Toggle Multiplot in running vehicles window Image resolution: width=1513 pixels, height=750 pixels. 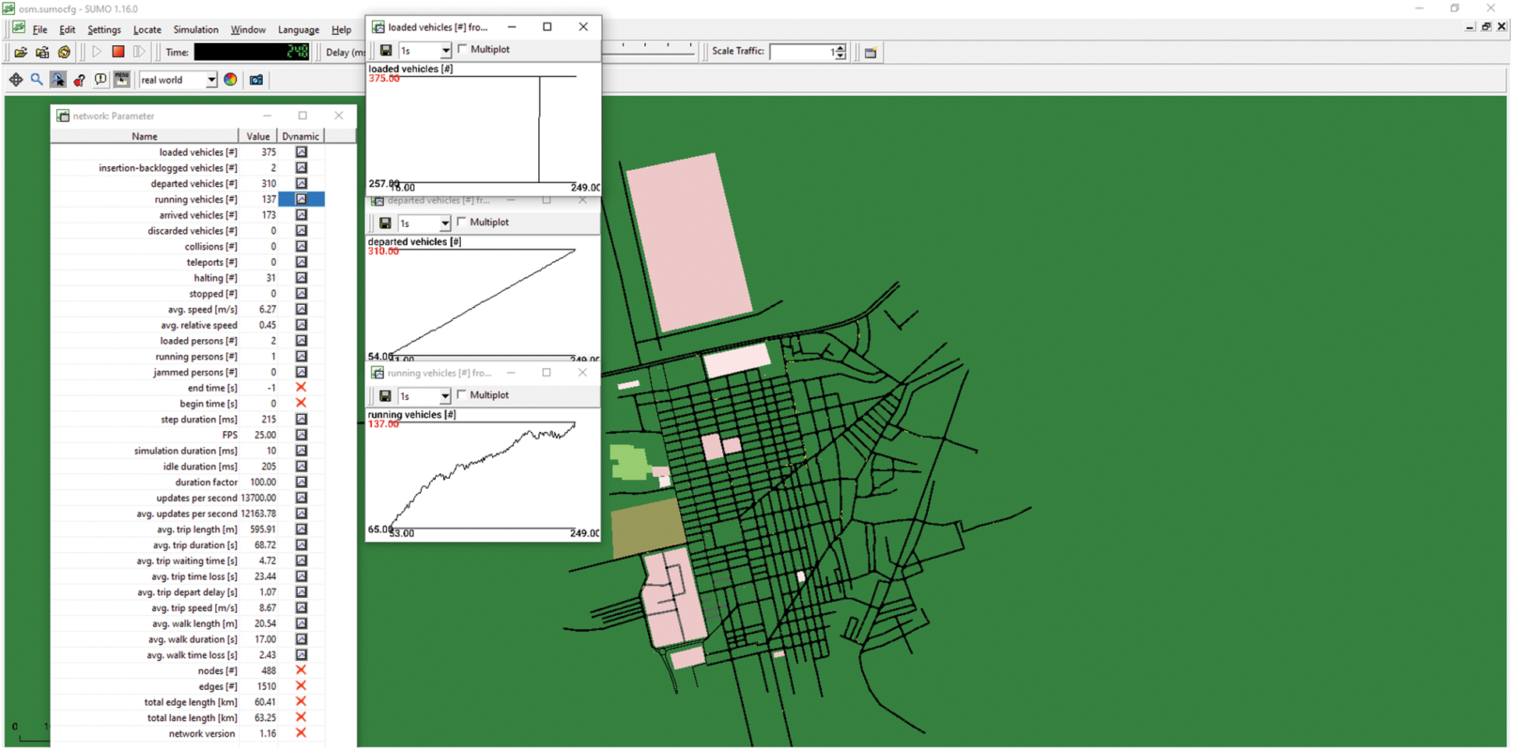pos(462,395)
